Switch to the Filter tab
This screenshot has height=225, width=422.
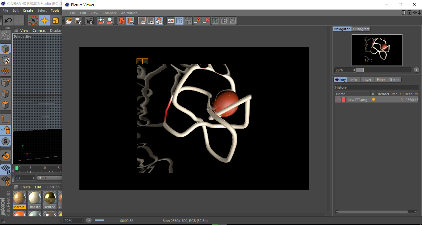tap(381, 80)
